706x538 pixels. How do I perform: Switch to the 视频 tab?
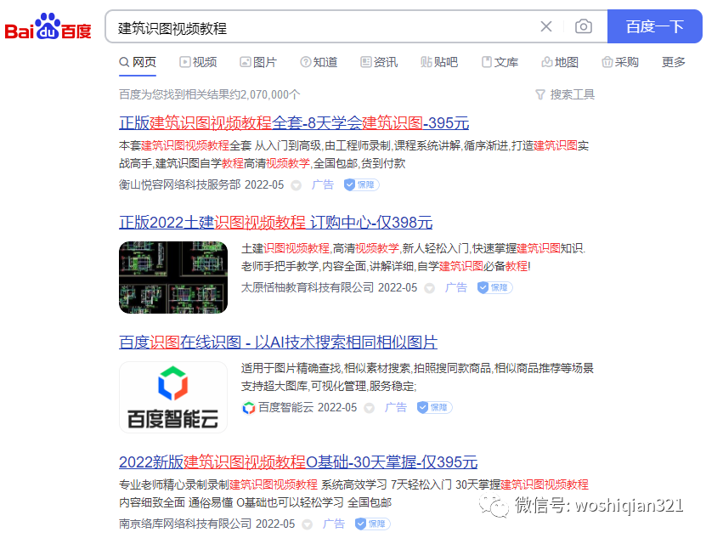(x=198, y=62)
